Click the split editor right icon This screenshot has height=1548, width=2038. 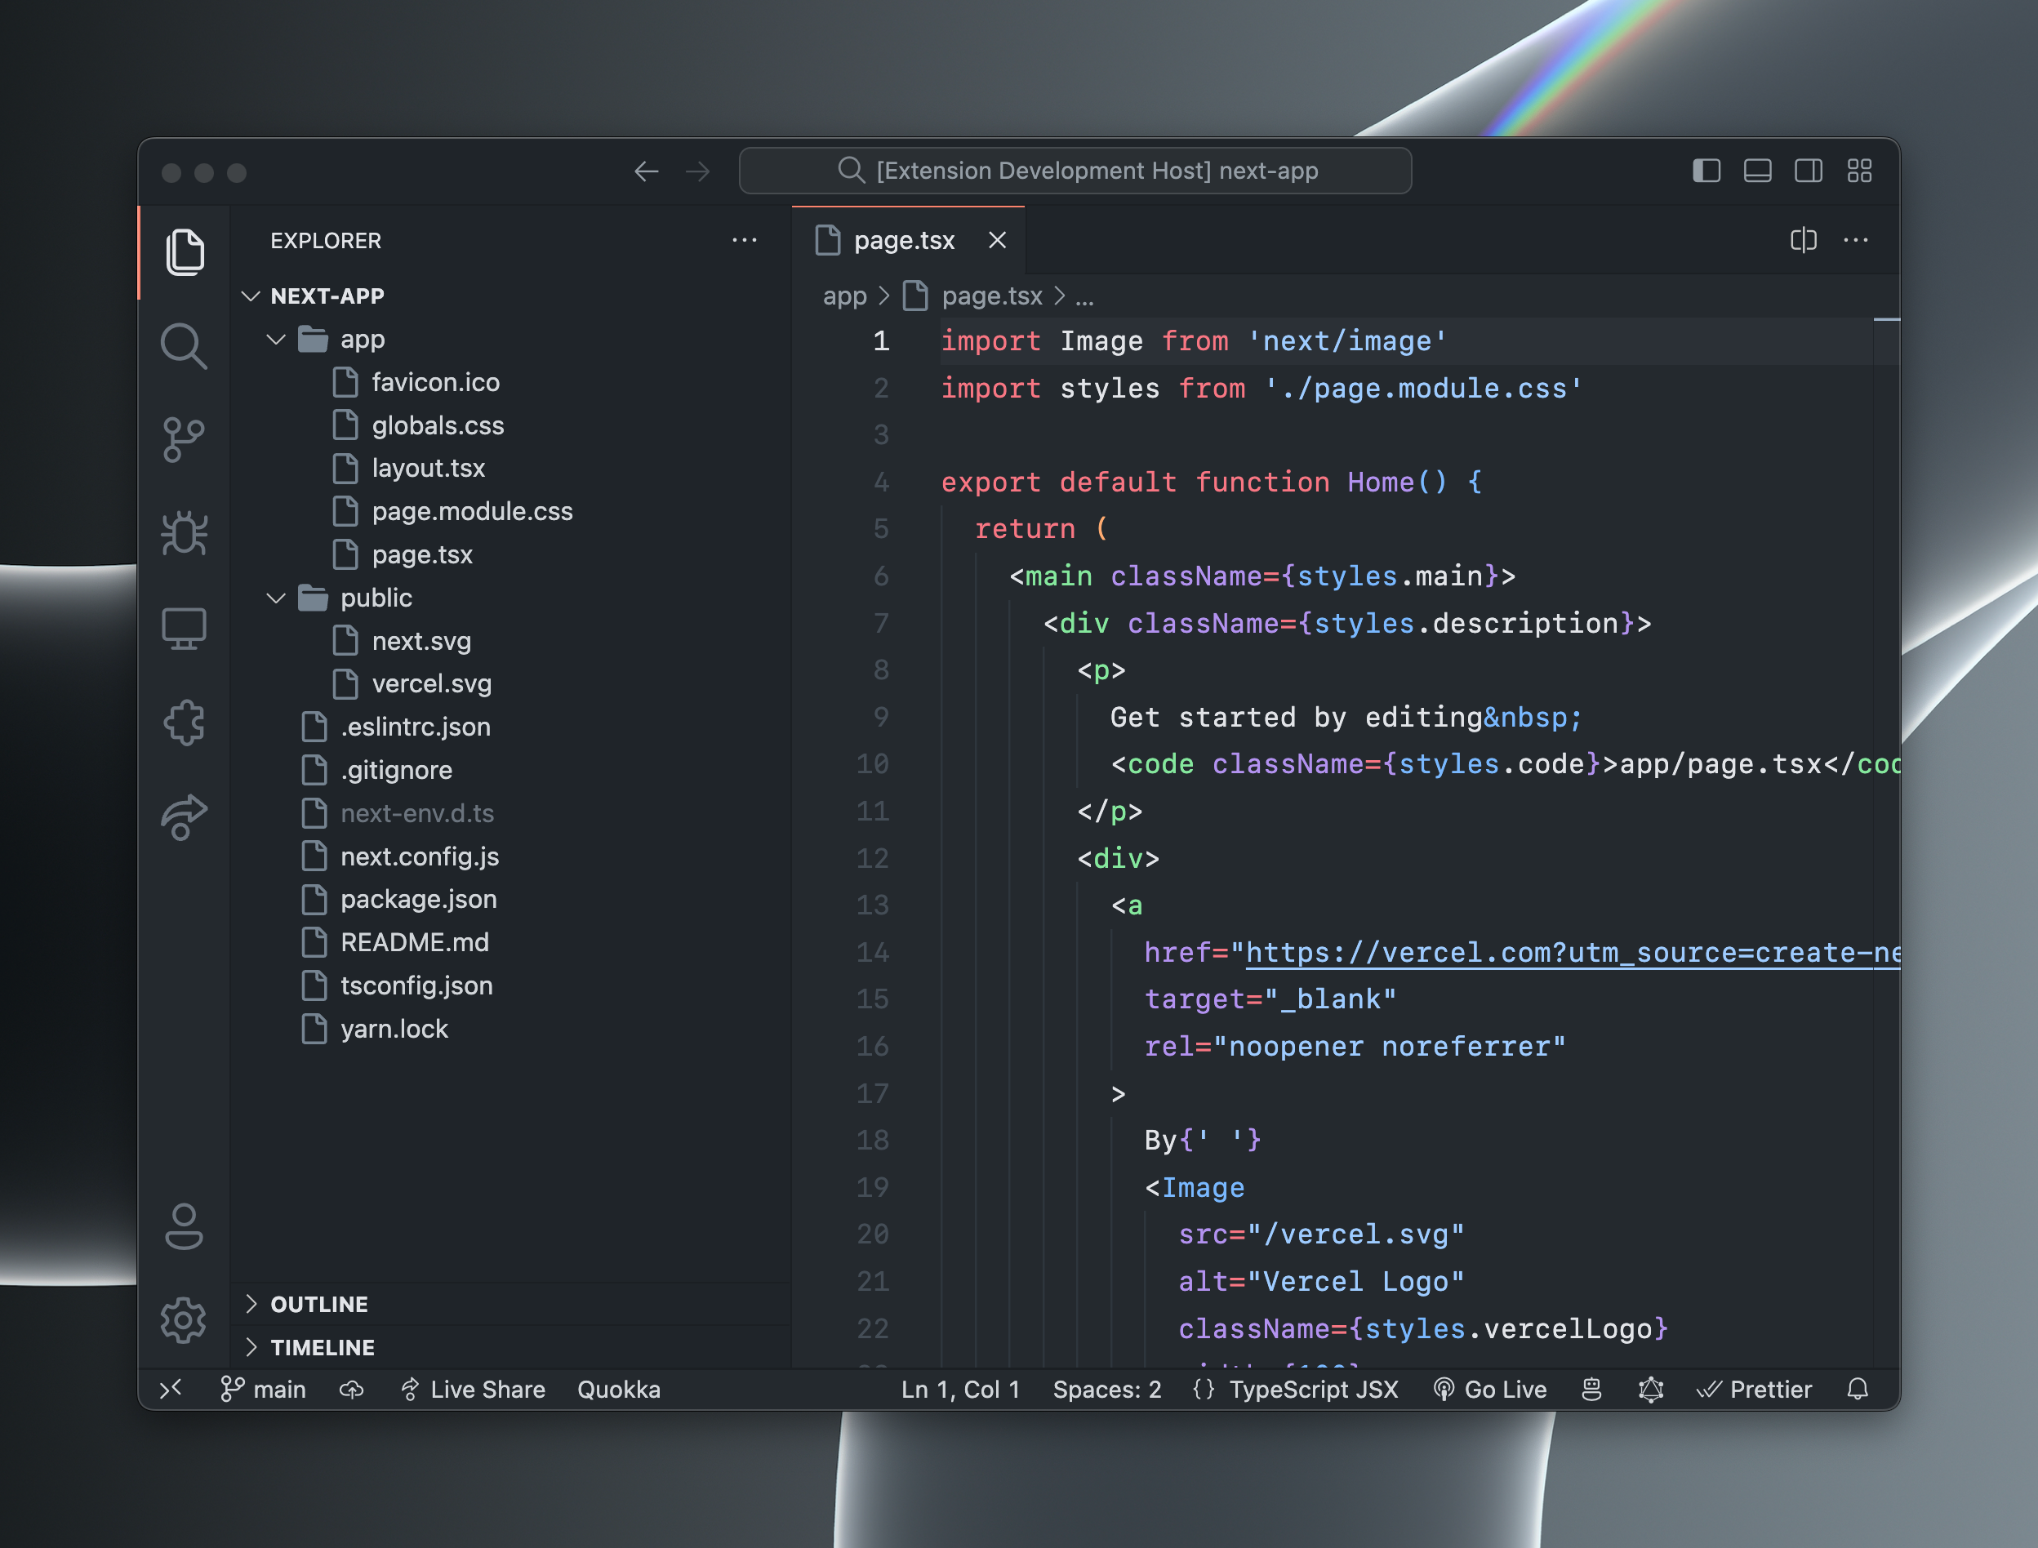(1803, 241)
